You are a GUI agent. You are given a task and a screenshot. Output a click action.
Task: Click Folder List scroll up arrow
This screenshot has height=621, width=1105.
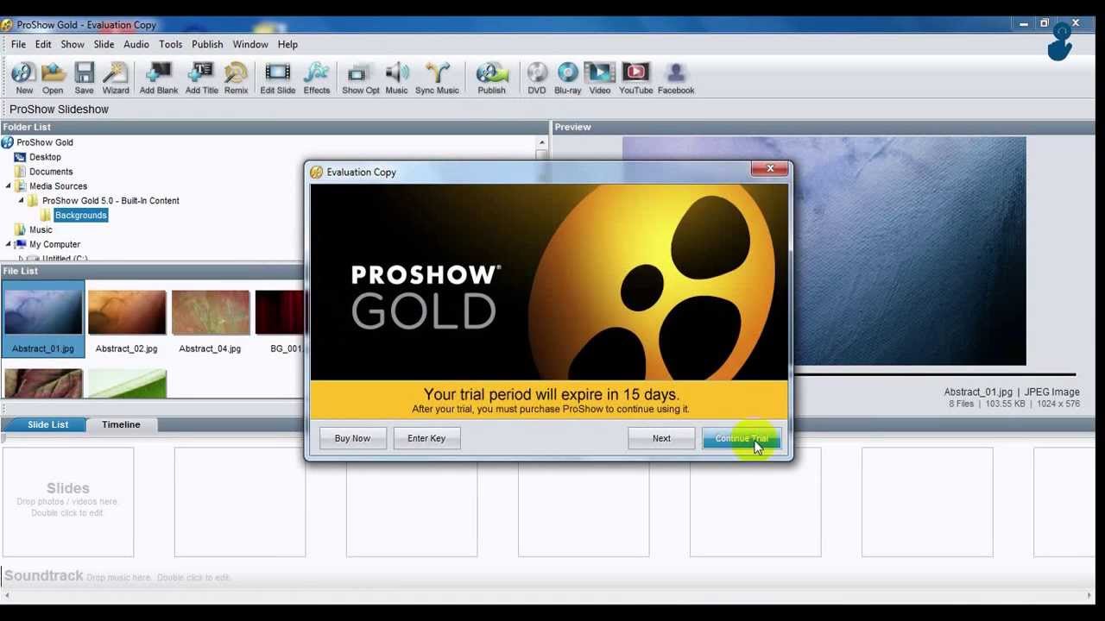tap(542, 142)
